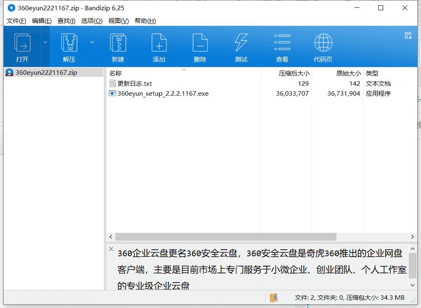Click the compressed size value 36,033,707
The image size is (421, 308).
(292, 94)
